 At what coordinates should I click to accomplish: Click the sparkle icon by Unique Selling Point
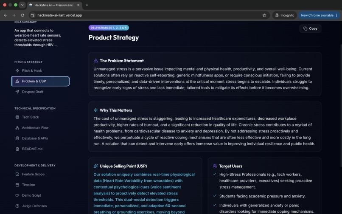[x=95, y=166]
